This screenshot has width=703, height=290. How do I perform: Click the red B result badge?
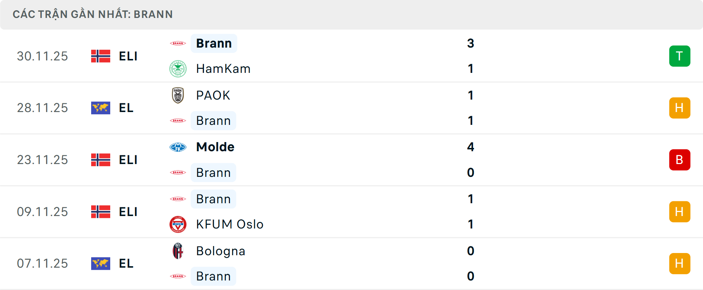coord(680,160)
